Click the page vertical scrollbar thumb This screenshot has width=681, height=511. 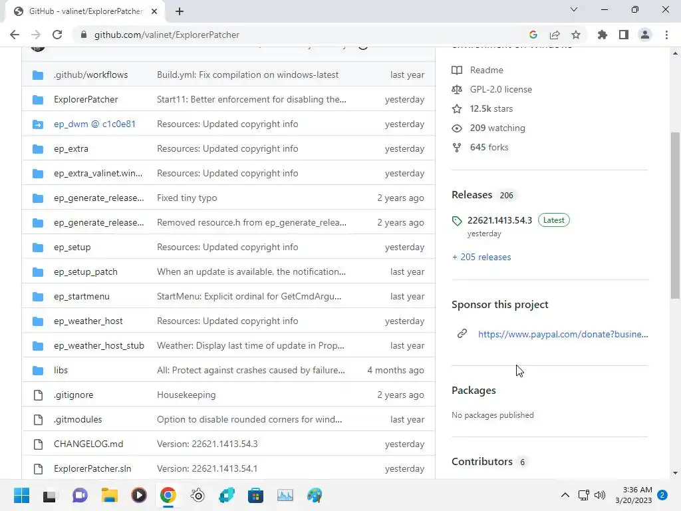click(675, 216)
